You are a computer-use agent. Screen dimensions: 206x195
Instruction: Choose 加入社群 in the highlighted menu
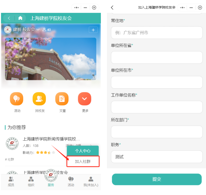[83, 162]
